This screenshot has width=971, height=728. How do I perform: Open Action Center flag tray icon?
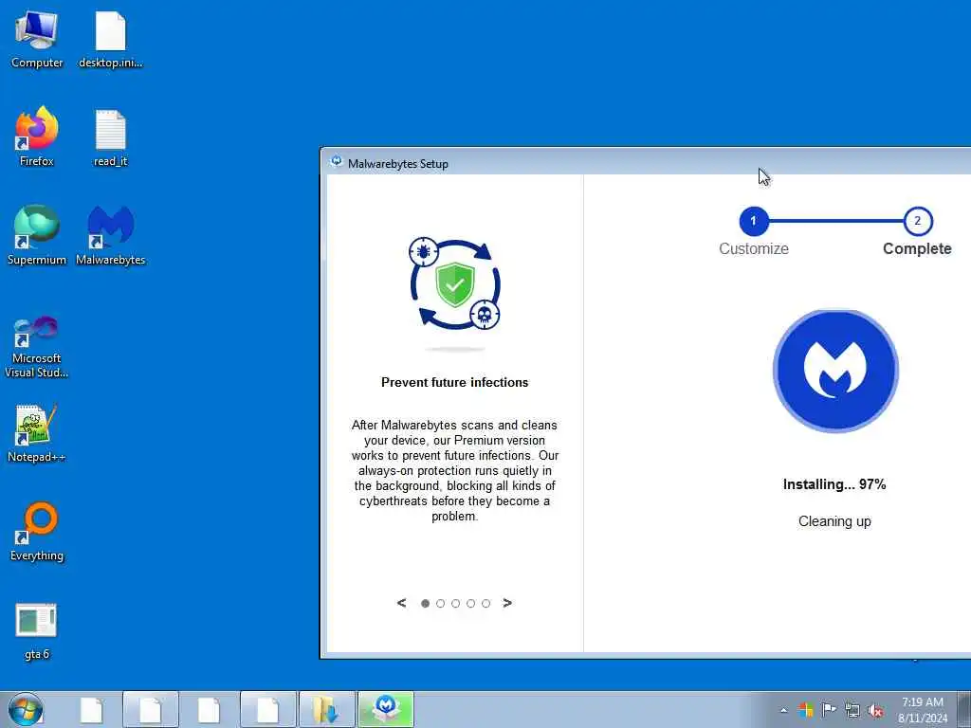tap(829, 710)
